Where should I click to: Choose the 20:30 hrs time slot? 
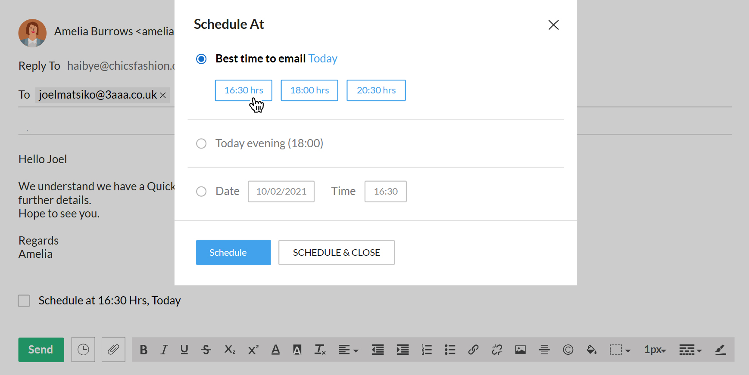click(x=376, y=90)
